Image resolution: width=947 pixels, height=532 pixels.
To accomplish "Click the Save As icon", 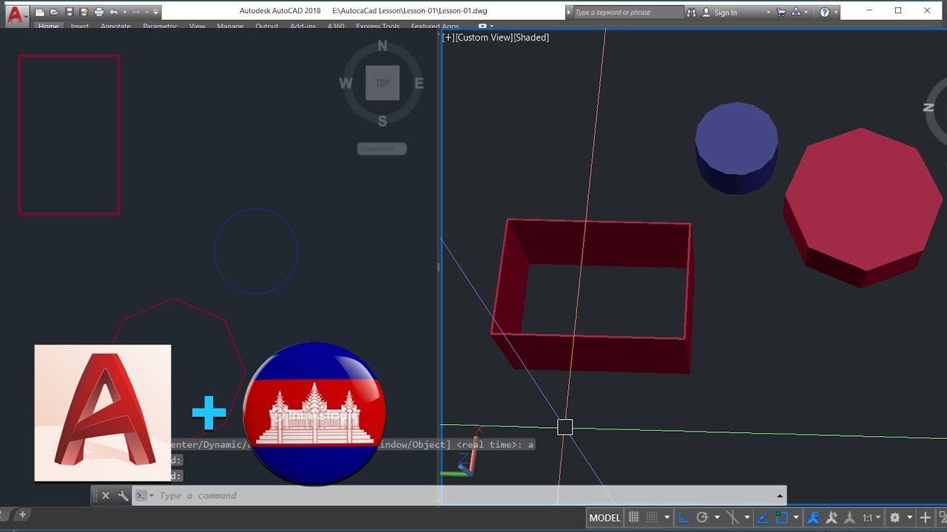I will click(x=84, y=12).
